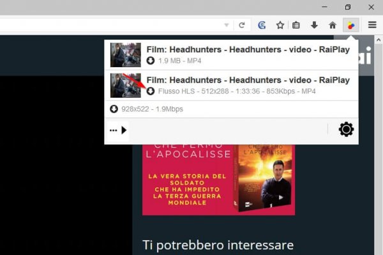Click the blue S extension icon
The image size is (383, 255).
[262, 25]
